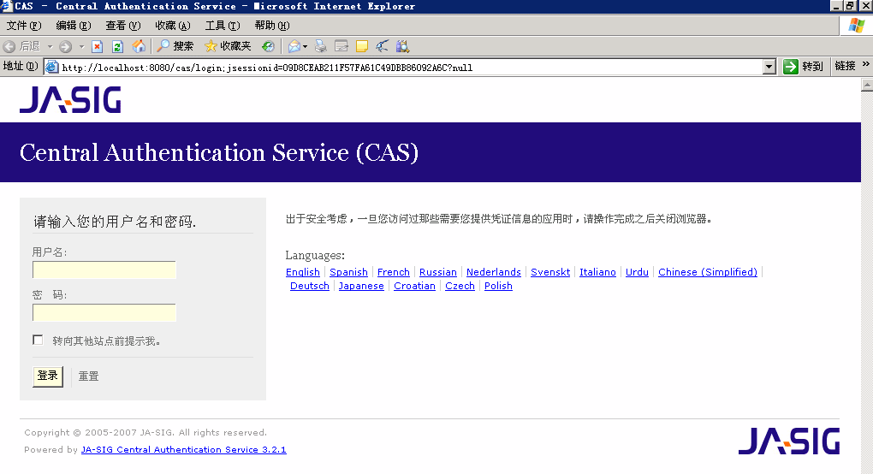Open the Favorites (收藏夹) star button
The image size is (873, 474).
pos(228,46)
